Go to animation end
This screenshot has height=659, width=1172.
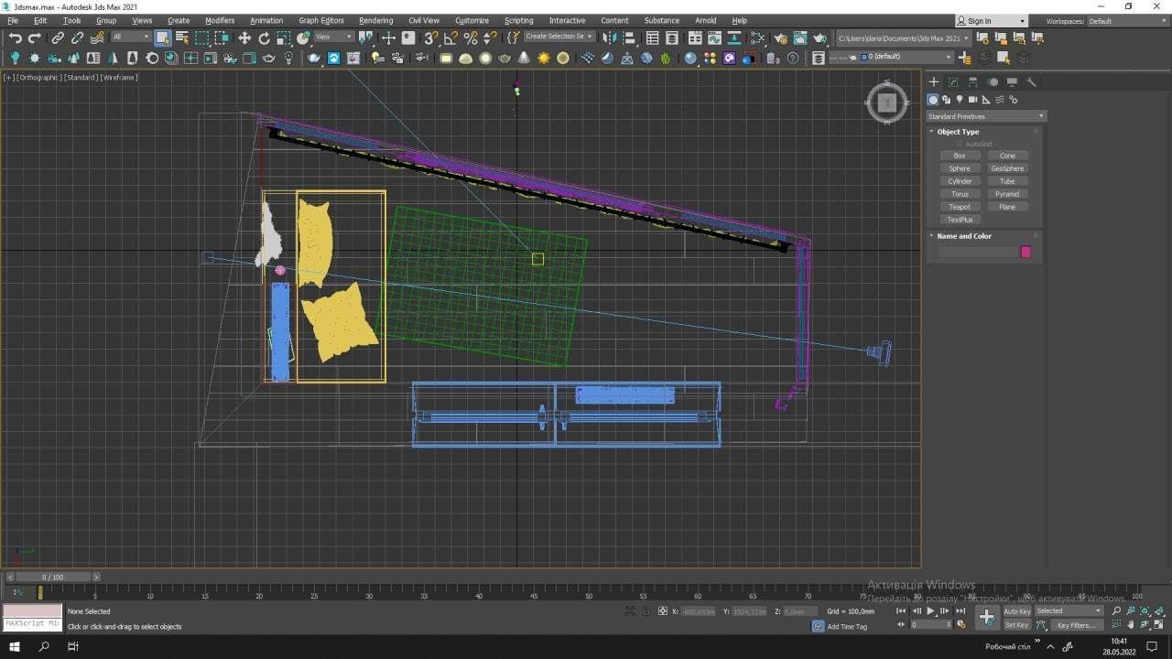(x=960, y=610)
